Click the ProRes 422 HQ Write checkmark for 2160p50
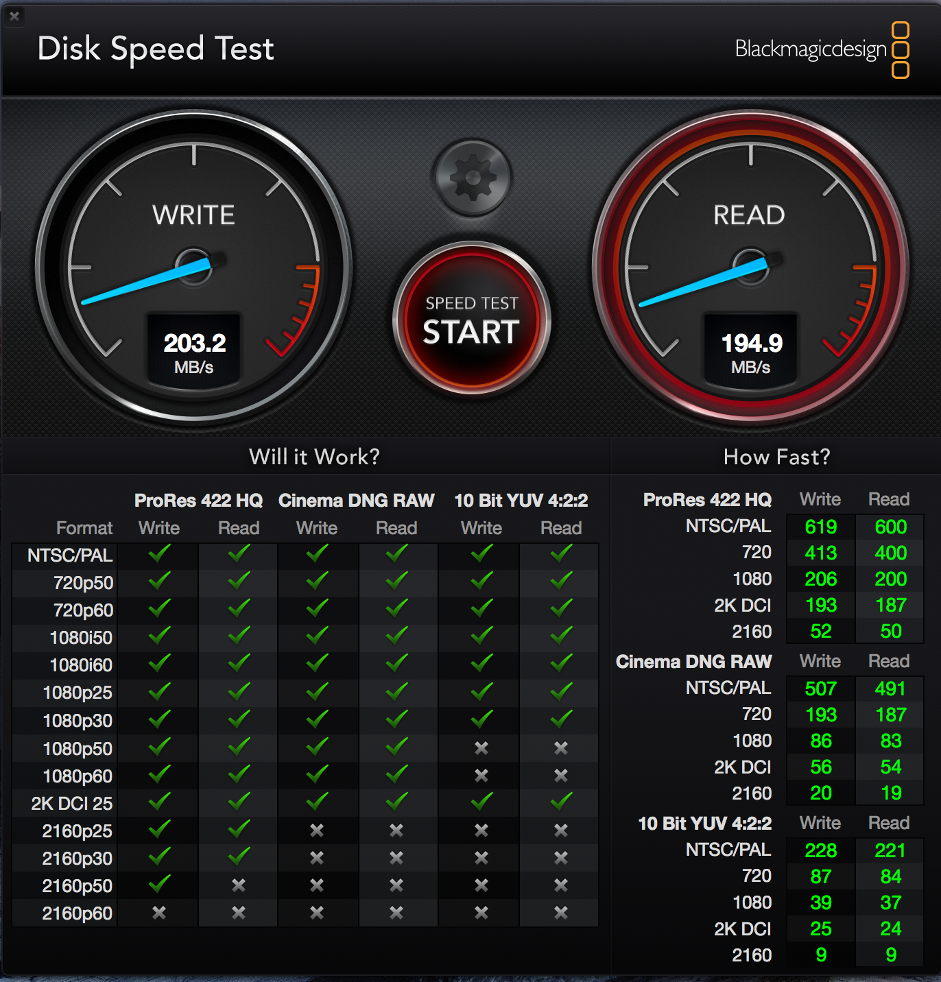Screen dimensions: 941x982 [x=159, y=884]
